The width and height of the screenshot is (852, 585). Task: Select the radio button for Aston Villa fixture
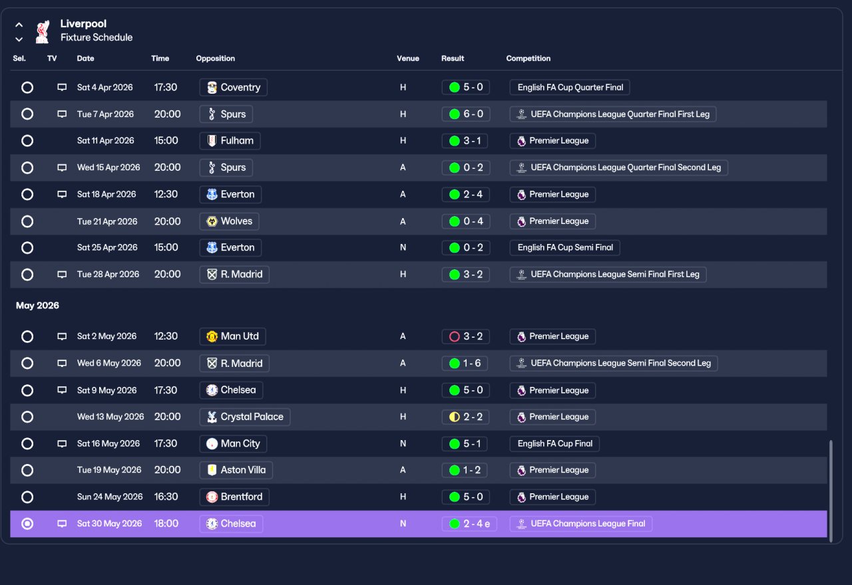[27, 470]
